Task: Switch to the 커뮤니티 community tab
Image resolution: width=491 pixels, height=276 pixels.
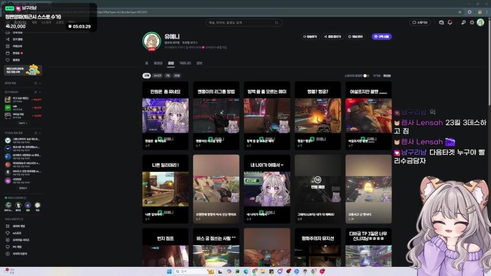Action: click(x=185, y=63)
